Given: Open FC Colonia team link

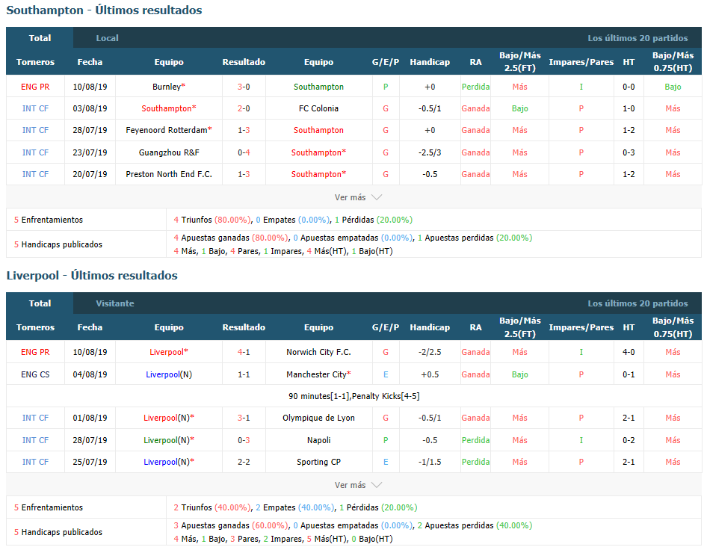Looking at the screenshot, I should pos(318,108).
